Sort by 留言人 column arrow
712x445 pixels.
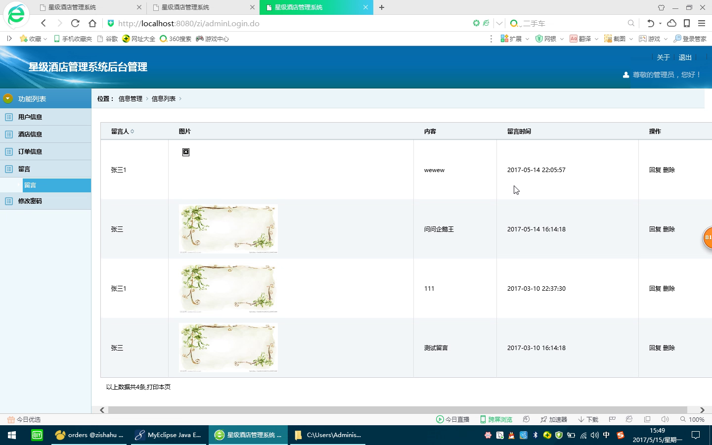tap(132, 132)
